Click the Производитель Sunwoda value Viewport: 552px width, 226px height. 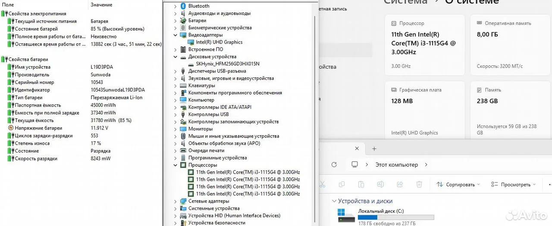[x=100, y=75]
